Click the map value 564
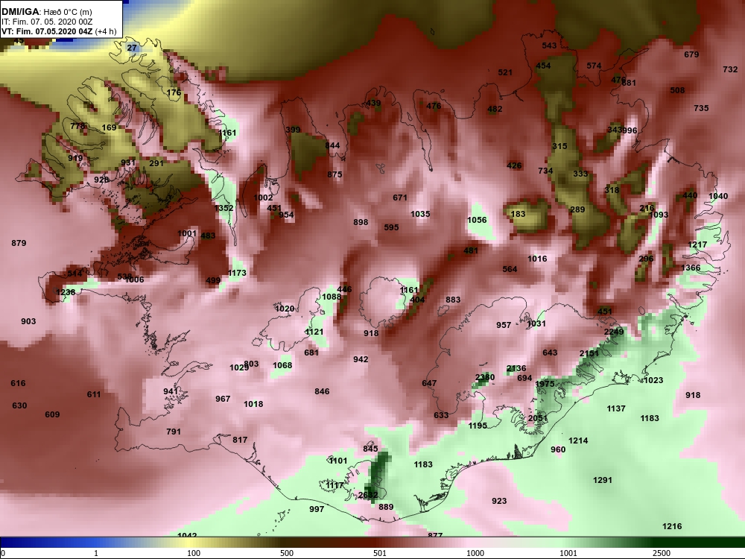This screenshot has width=745, height=559. (x=510, y=269)
